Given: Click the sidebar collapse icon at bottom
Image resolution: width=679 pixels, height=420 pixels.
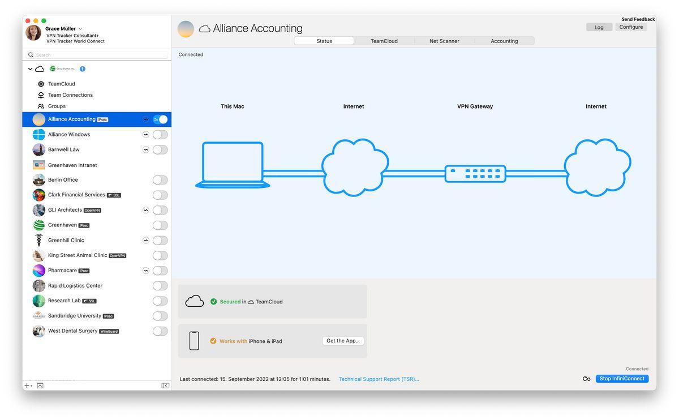Looking at the screenshot, I should tap(165, 385).
